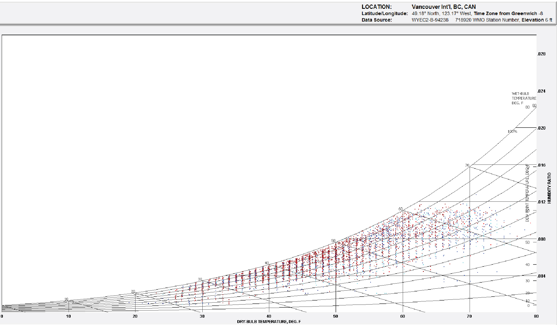Click the 80 dry-bulb axis tick label
This screenshot has height=325, width=557.
536,316
